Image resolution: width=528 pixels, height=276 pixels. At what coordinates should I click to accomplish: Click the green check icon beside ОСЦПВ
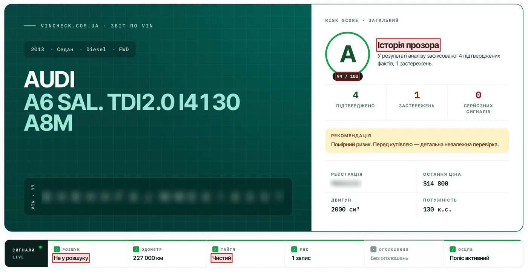click(453, 249)
